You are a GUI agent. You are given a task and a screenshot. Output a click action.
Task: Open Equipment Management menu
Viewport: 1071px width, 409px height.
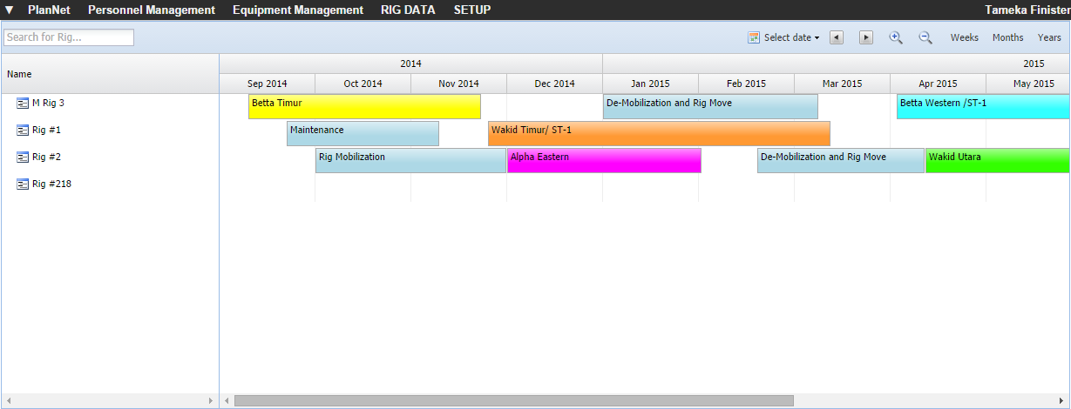click(298, 10)
